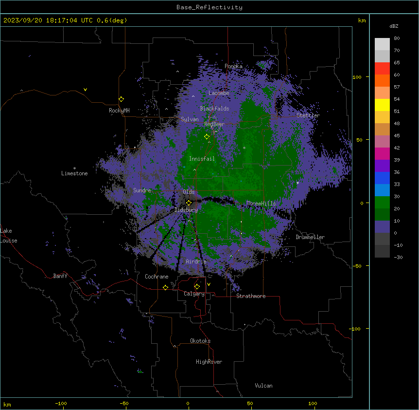The image size is (419, 410).
Task: Pick the darkest gray -30 to -10 swatch
Action: tap(382, 251)
